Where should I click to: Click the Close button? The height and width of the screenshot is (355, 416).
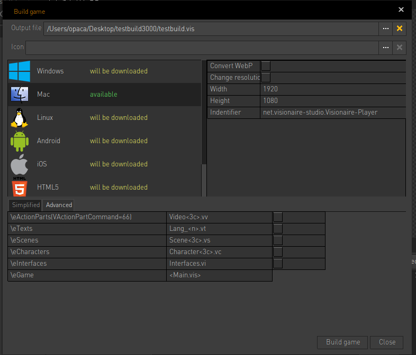click(x=387, y=342)
